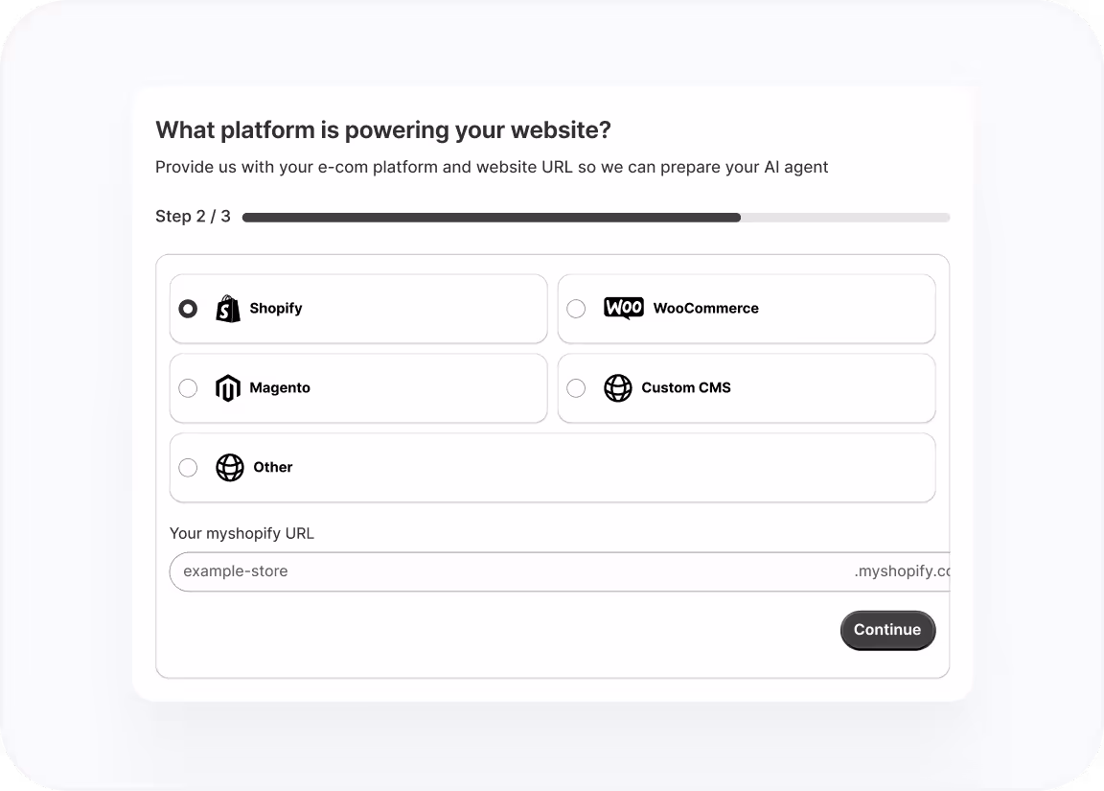Click the Step 2 / 3 label
The width and height of the screenshot is (1104, 791).
point(193,217)
